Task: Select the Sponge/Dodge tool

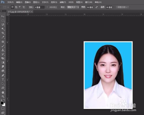Action: pos(3,71)
